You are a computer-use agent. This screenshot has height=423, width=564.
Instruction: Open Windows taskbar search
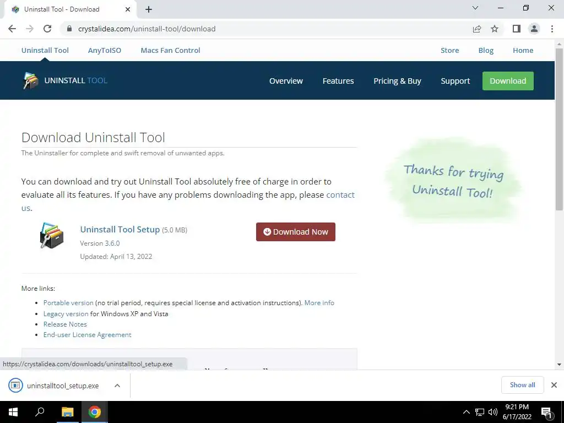click(40, 412)
